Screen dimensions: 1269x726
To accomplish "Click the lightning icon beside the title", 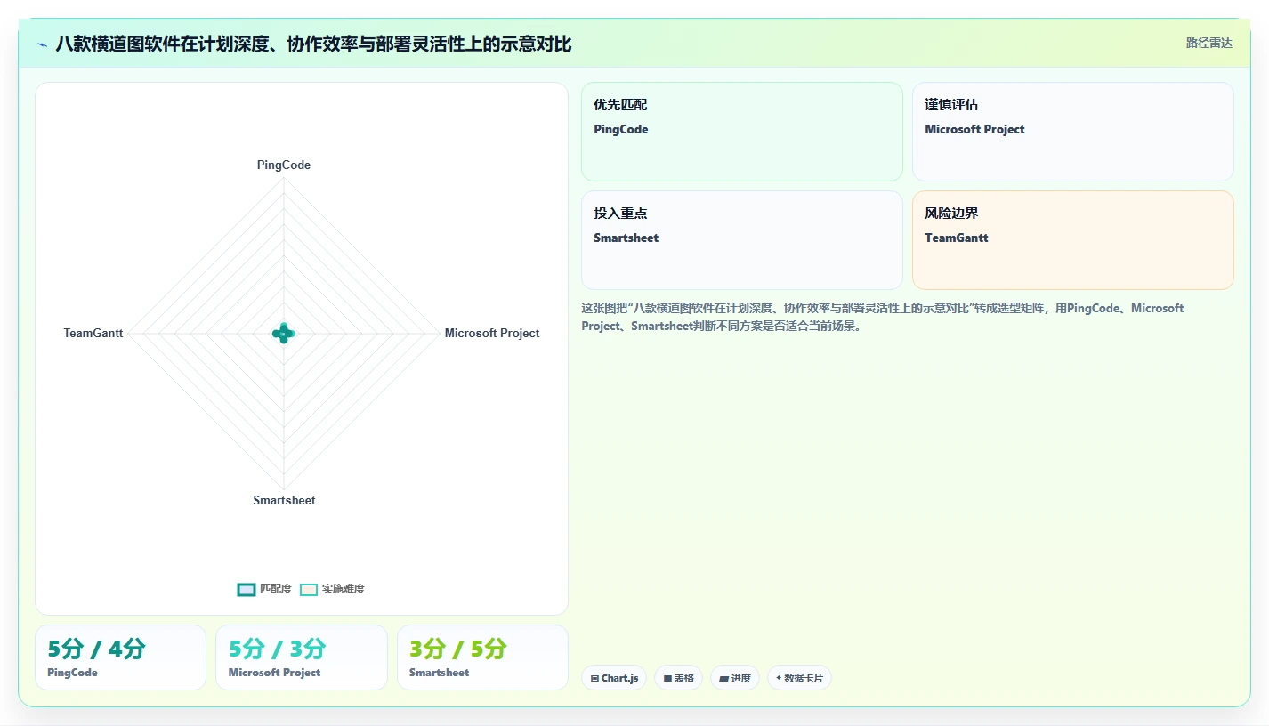I will [42, 44].
